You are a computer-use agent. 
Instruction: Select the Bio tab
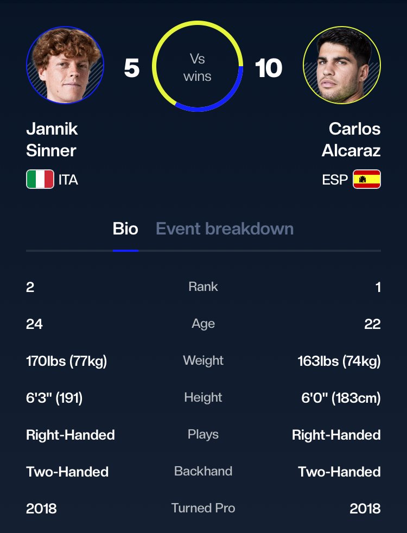pos(125,229)
